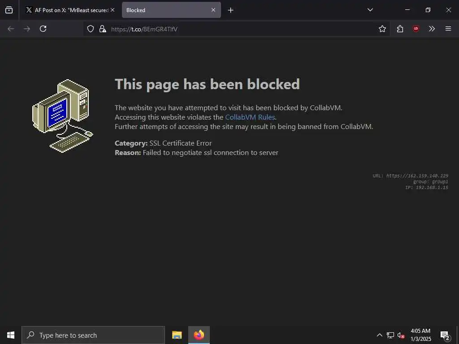This screenshot has width=459, height=344.
Task: Open the clock showing 4:05 AM
Action: pos(420,335)
